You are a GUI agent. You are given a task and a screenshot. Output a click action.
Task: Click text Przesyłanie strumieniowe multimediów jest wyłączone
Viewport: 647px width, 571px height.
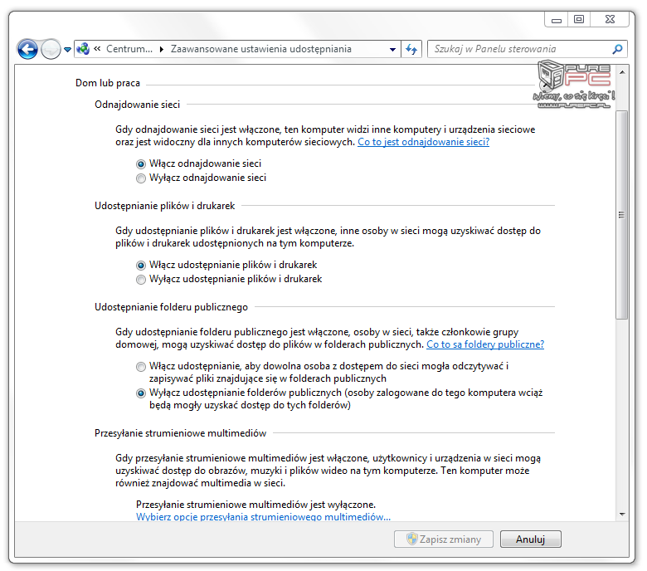click(255, 505)
